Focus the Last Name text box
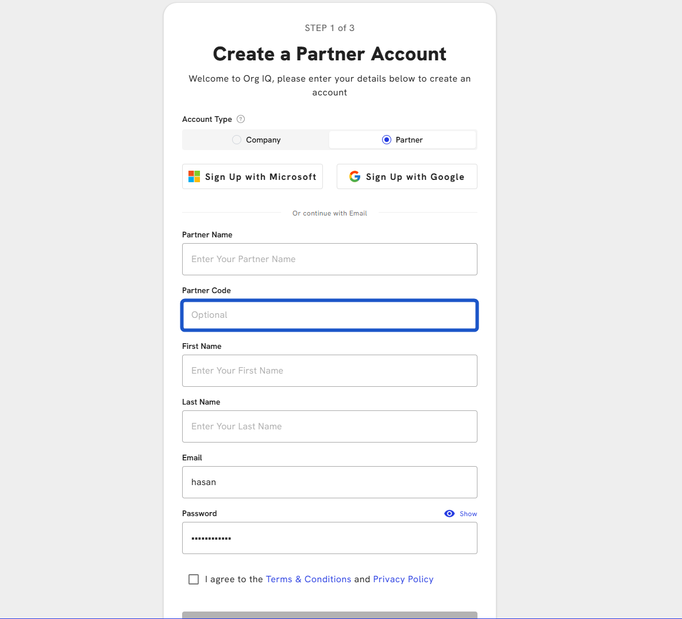 pos(329,426)
